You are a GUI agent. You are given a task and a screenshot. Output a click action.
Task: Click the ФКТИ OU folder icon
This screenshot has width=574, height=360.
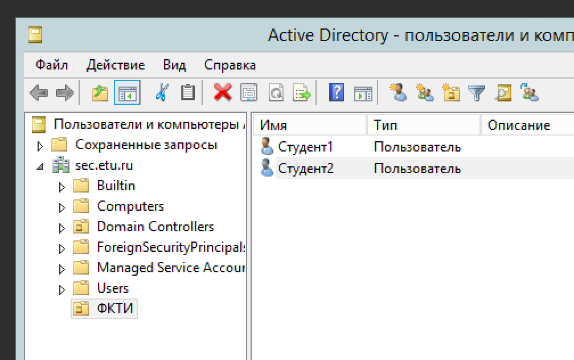point(81,308)
